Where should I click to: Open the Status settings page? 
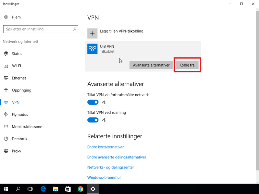(17, 54)
